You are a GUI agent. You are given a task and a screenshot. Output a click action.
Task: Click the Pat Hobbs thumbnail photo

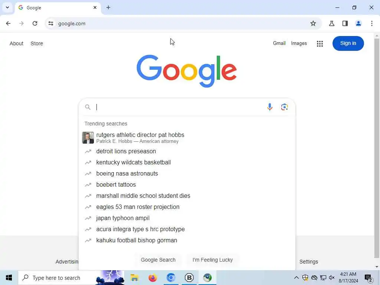tap(88, 138)
